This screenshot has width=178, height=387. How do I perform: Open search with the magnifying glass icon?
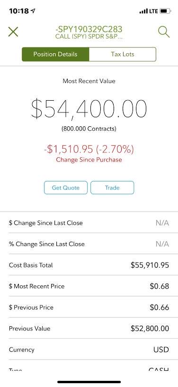click(164, 32)
